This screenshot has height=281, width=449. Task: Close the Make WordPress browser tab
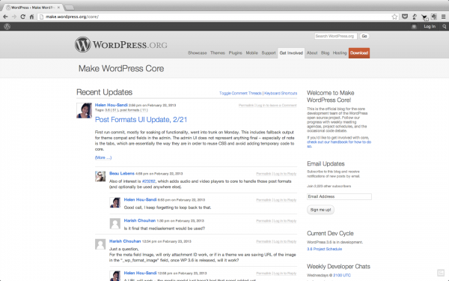point(58,7)
